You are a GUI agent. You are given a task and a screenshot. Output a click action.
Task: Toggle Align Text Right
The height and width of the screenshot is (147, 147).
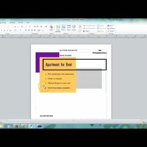(x=32, y=30)
